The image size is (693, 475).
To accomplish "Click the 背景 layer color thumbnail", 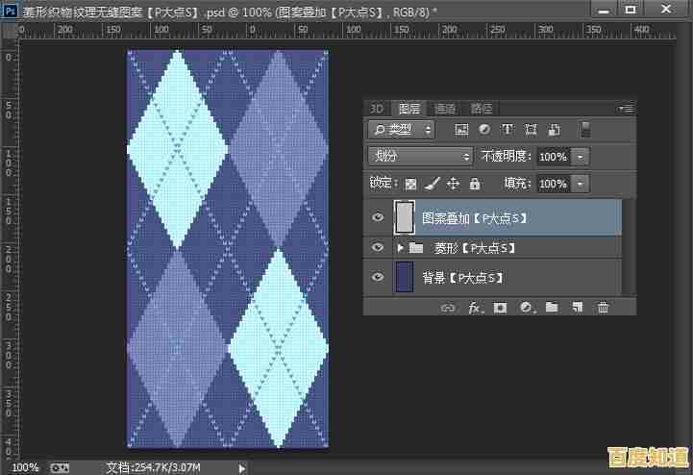I will (x=405, y=278).
